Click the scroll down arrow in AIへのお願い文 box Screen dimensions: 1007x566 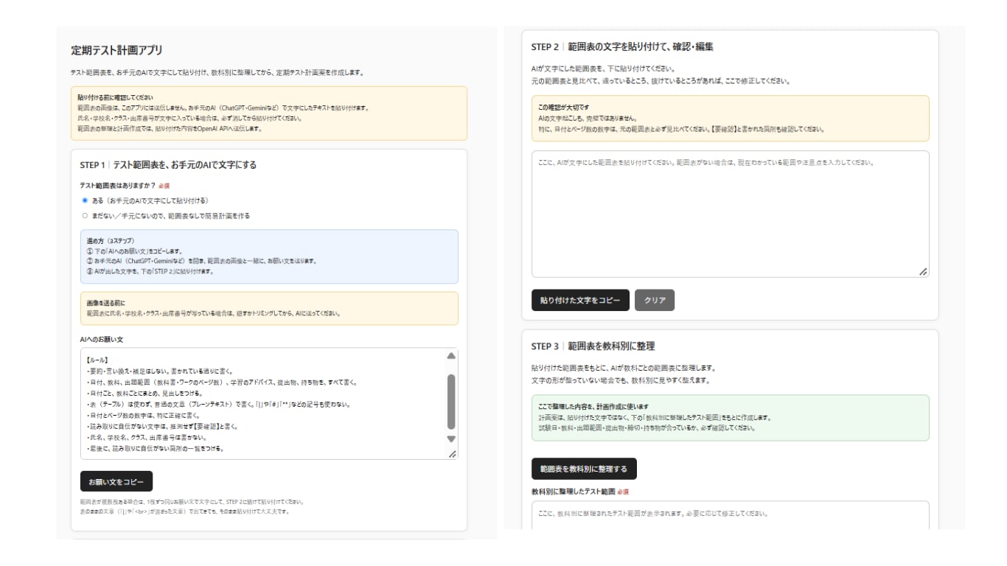(x=451, y=439)
